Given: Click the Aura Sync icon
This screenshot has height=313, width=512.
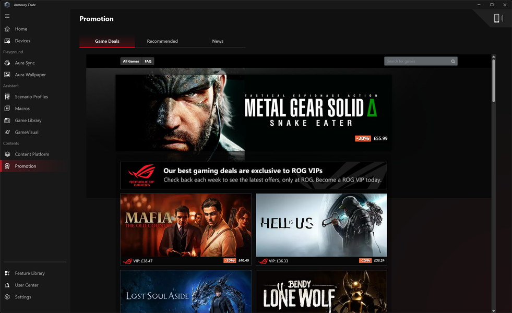Looking at the screenshot, I should [x=7, y=63].
